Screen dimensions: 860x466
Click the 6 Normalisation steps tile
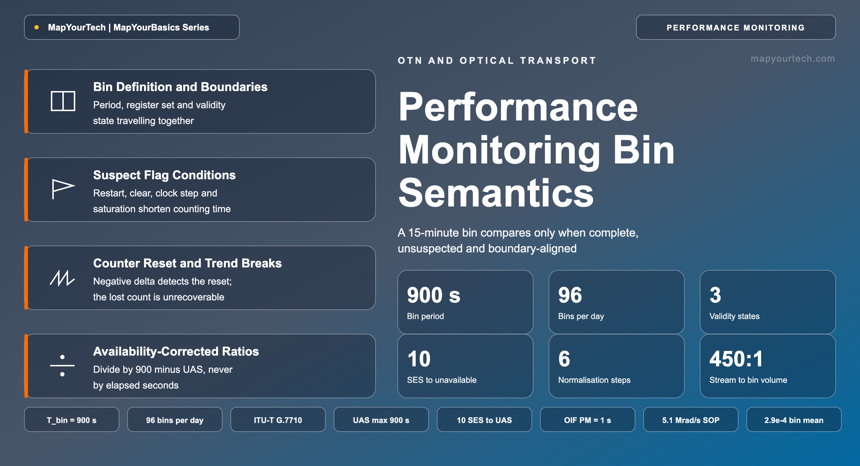[617, 366]
